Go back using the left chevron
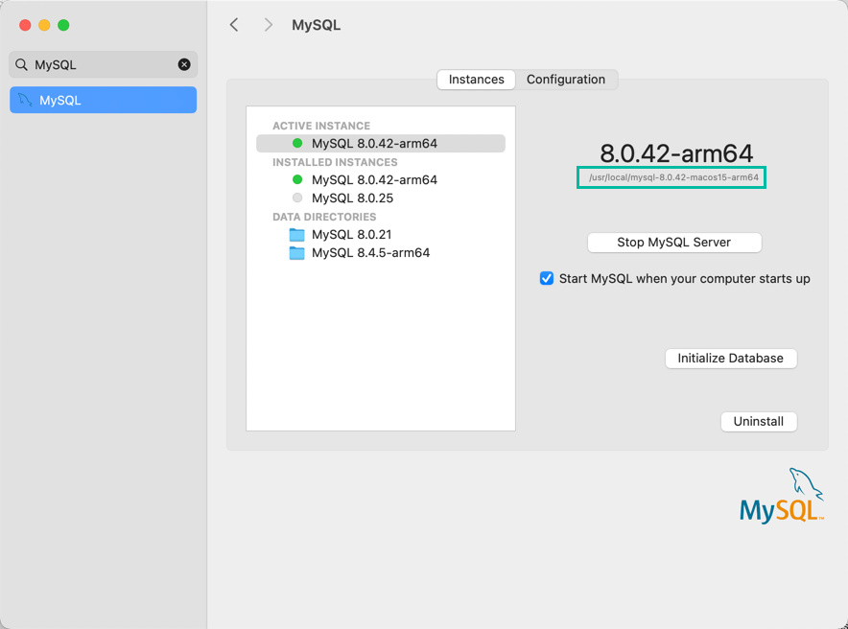The image size is (848, 629). click(x=234, y=25)
